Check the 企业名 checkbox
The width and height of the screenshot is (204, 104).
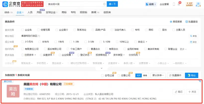tap(23, 30)
